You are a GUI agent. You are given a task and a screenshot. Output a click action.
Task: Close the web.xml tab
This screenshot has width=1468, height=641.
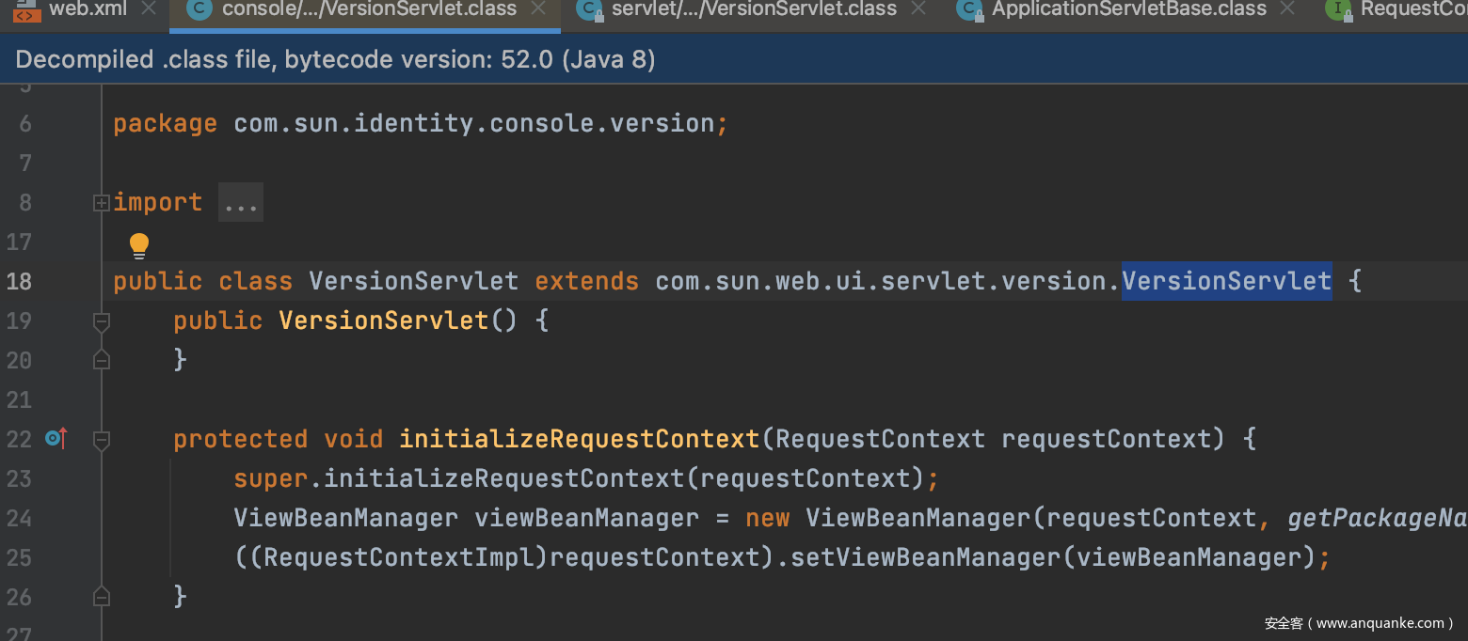pyautogui.click(x=148, y=9)
